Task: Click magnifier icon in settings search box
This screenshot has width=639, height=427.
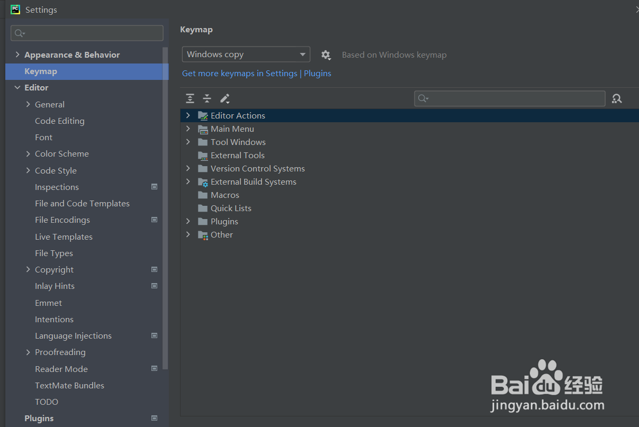Action: click(20, 33)
